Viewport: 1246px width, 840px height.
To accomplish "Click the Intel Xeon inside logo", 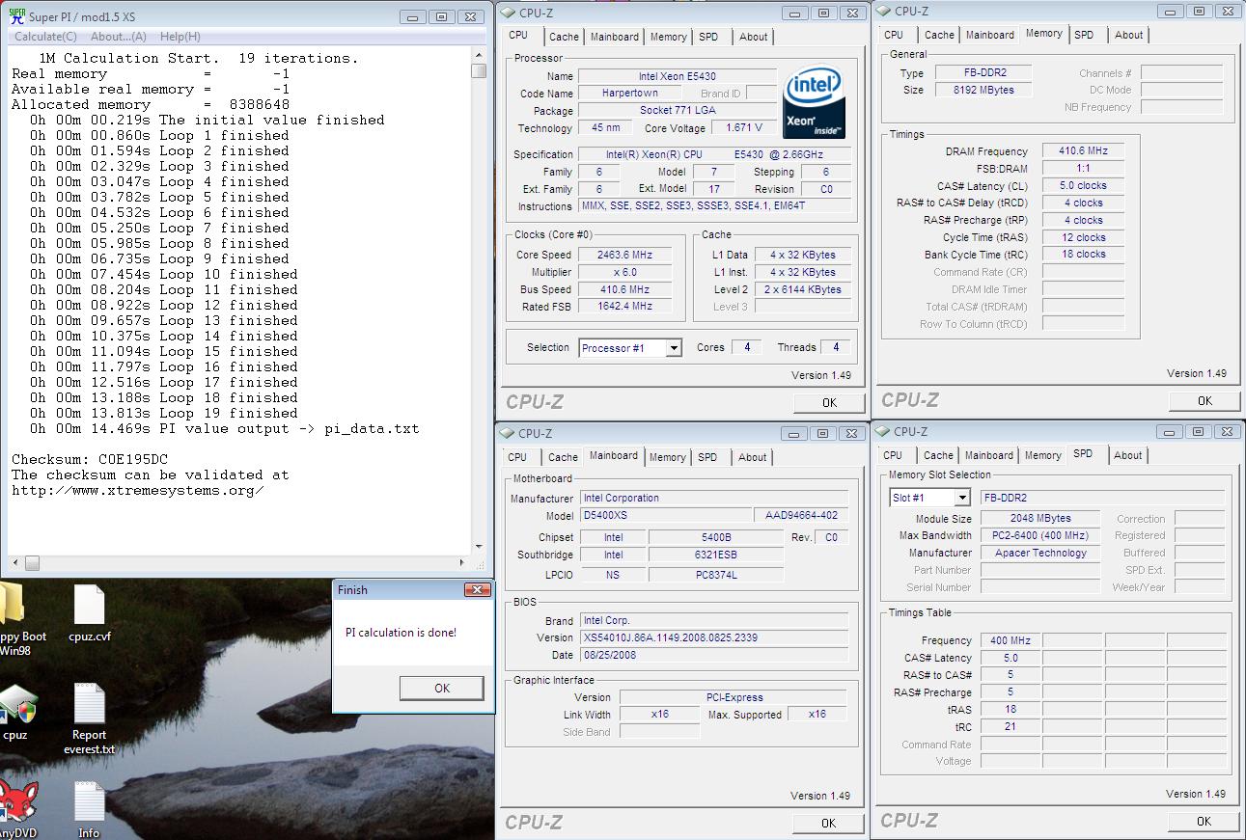I will coord(814,102).
